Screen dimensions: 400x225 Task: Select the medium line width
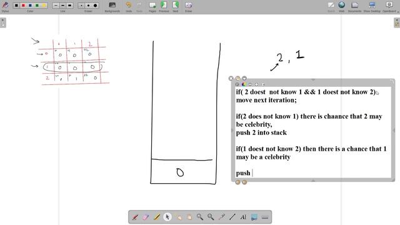62,6
